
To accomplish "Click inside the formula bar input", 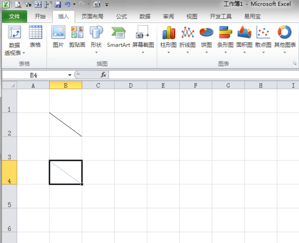I will (x=199, y=75).
